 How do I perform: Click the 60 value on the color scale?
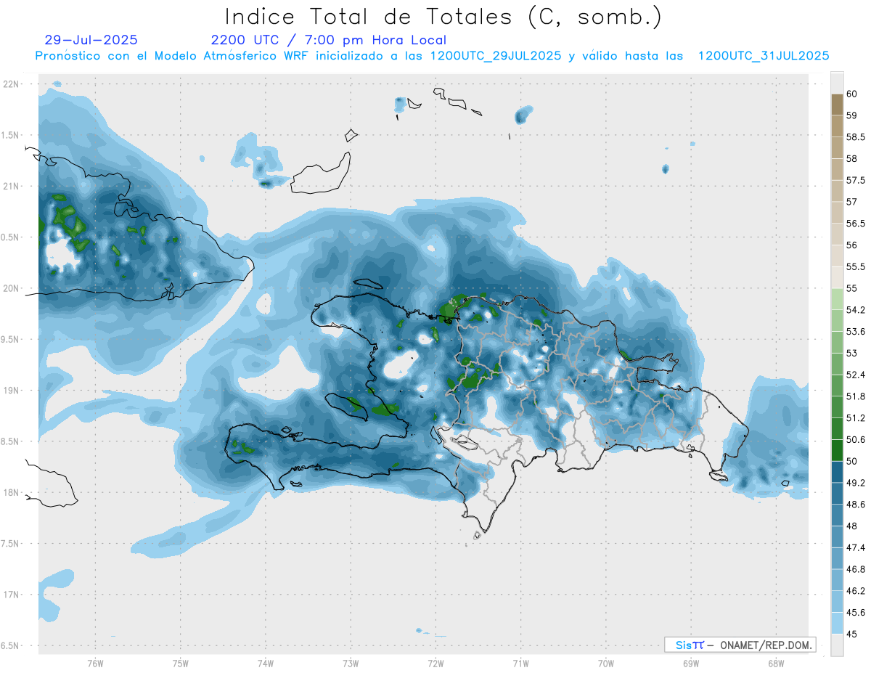click(x=852, y=94)
